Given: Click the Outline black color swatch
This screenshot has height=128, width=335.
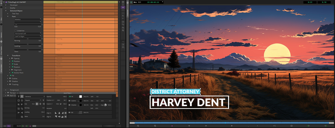Looking at the screenshot, I should (80, 101).
